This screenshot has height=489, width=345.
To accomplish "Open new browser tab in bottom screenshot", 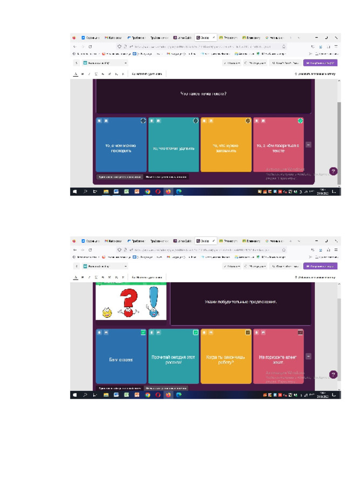I will (291, 241).
